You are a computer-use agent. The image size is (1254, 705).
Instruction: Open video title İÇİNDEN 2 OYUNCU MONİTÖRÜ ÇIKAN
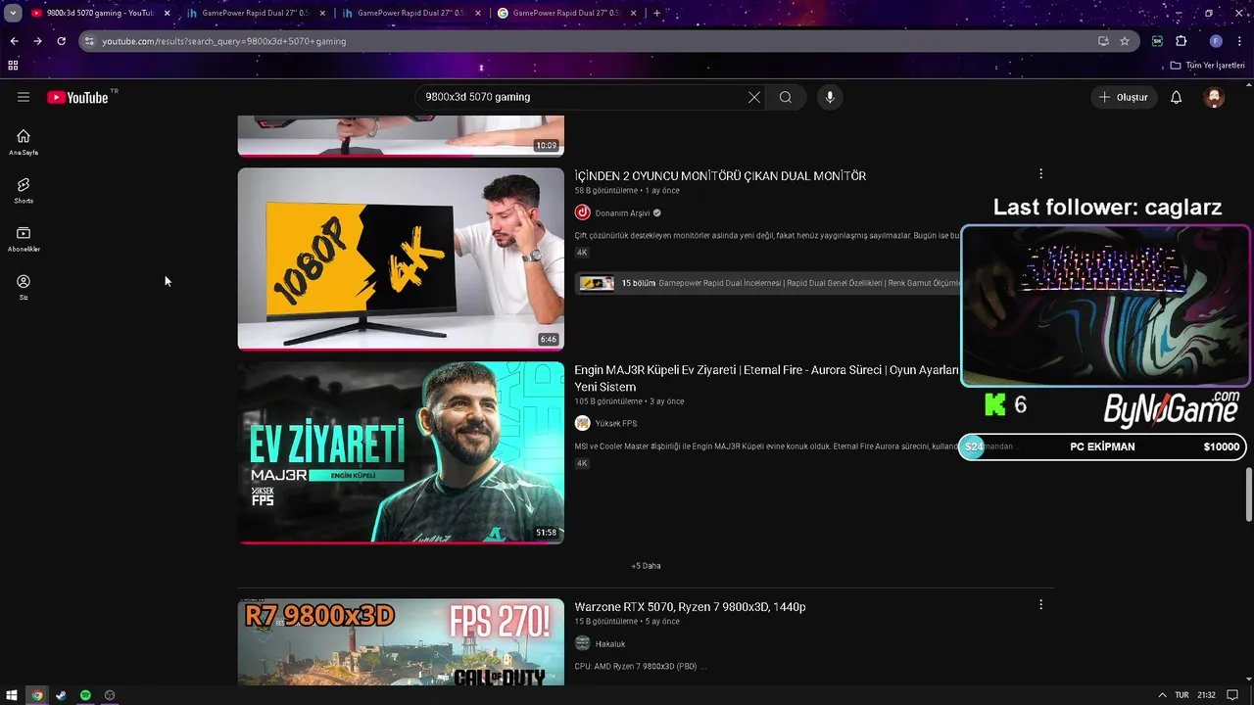pyautogui.click(x=720, y=176)
